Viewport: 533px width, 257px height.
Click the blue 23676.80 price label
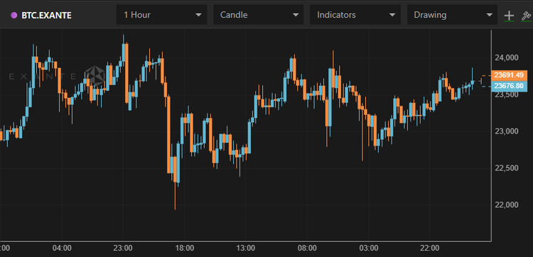click(x=509, y=86)
